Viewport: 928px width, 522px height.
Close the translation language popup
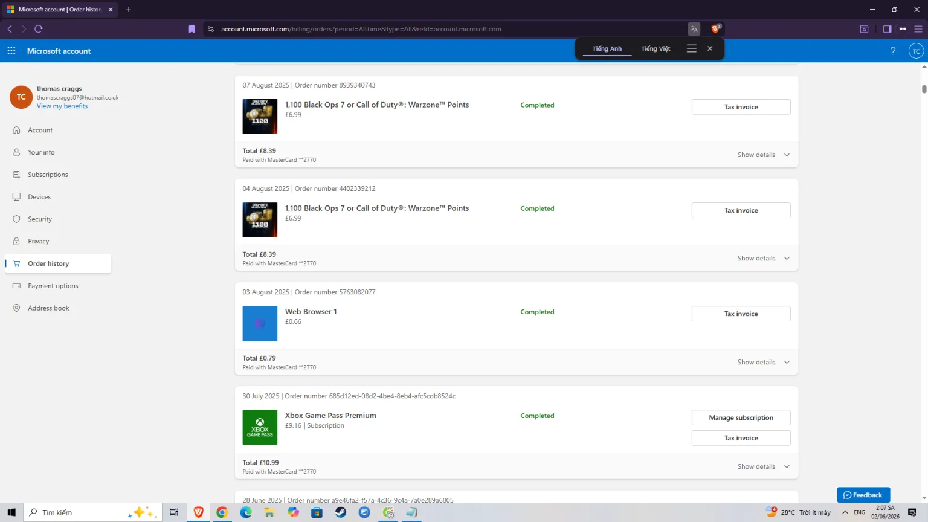pos(710,48)
